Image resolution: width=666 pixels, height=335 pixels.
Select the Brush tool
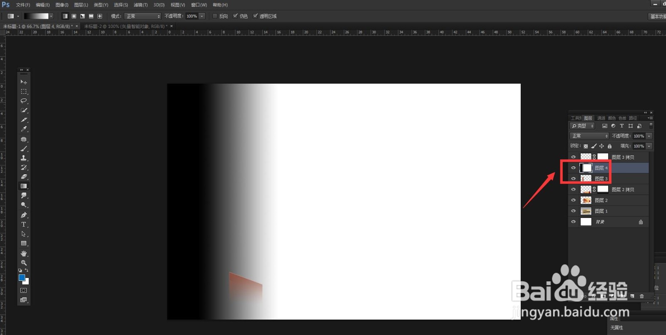(24, 149)
